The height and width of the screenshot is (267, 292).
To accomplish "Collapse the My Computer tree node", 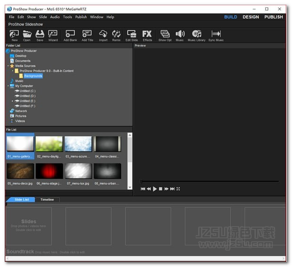I will coord(8,86).
